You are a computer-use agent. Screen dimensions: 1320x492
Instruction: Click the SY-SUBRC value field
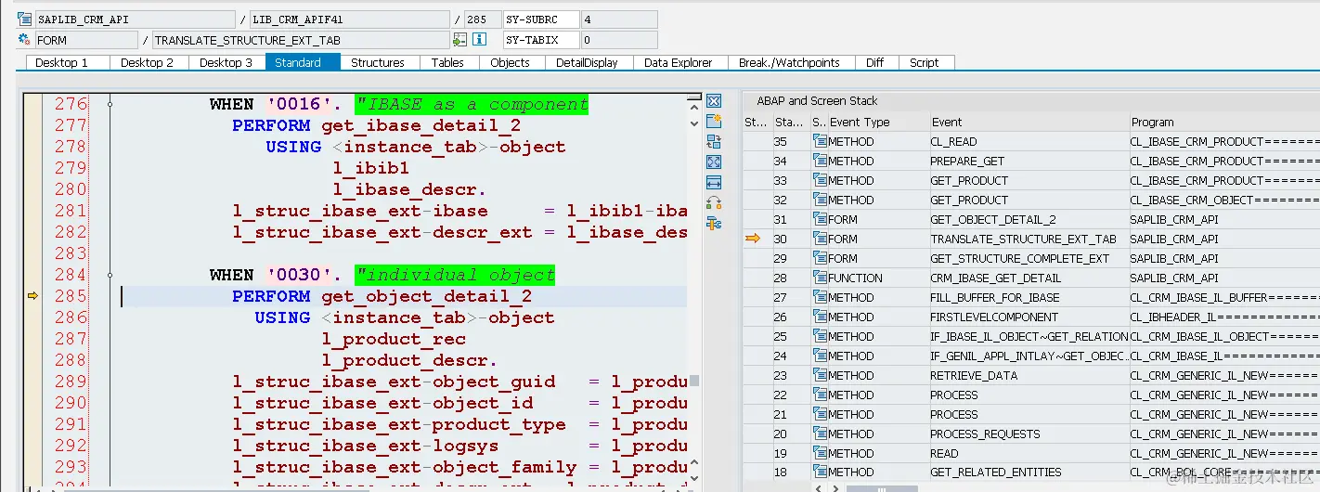click(x=618, y=19)
